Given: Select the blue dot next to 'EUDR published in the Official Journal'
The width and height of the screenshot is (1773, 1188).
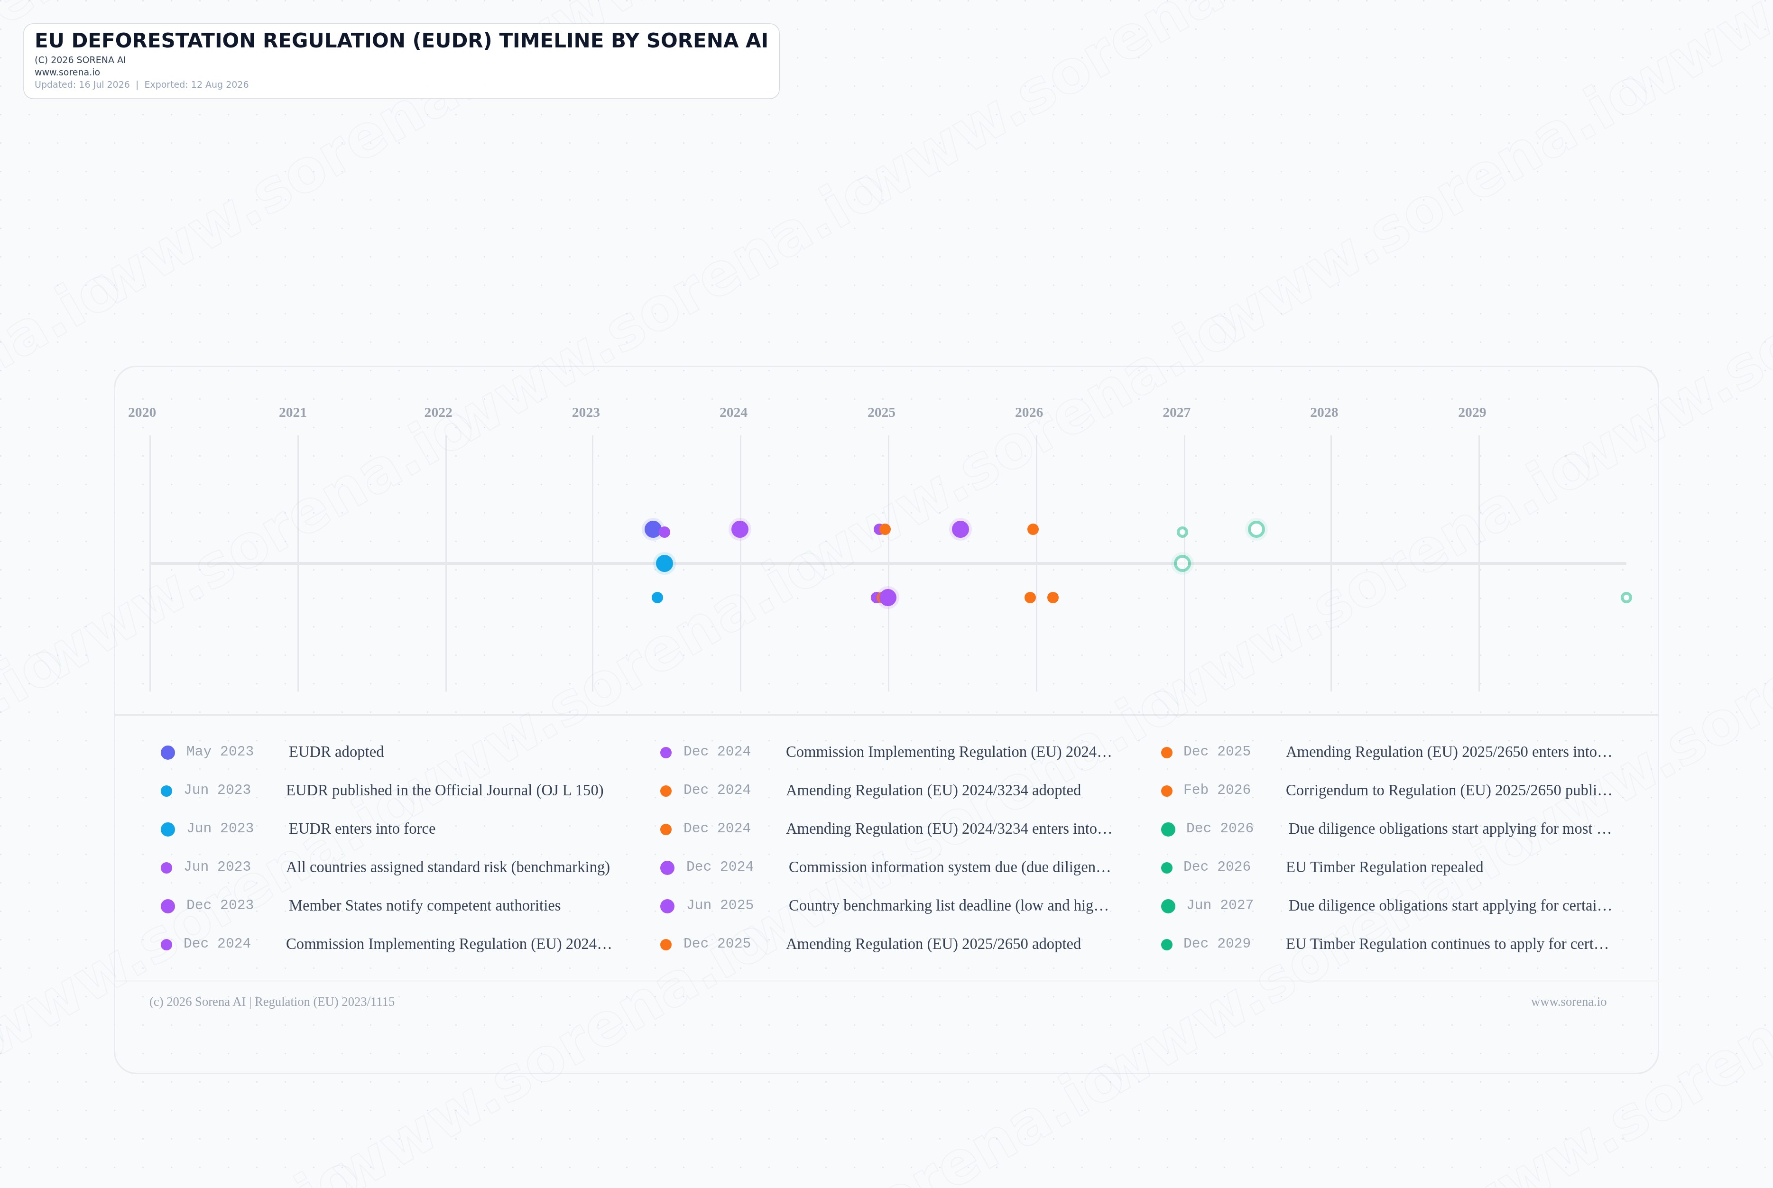Looking at the screenshot, I should [x=166, y=791].
